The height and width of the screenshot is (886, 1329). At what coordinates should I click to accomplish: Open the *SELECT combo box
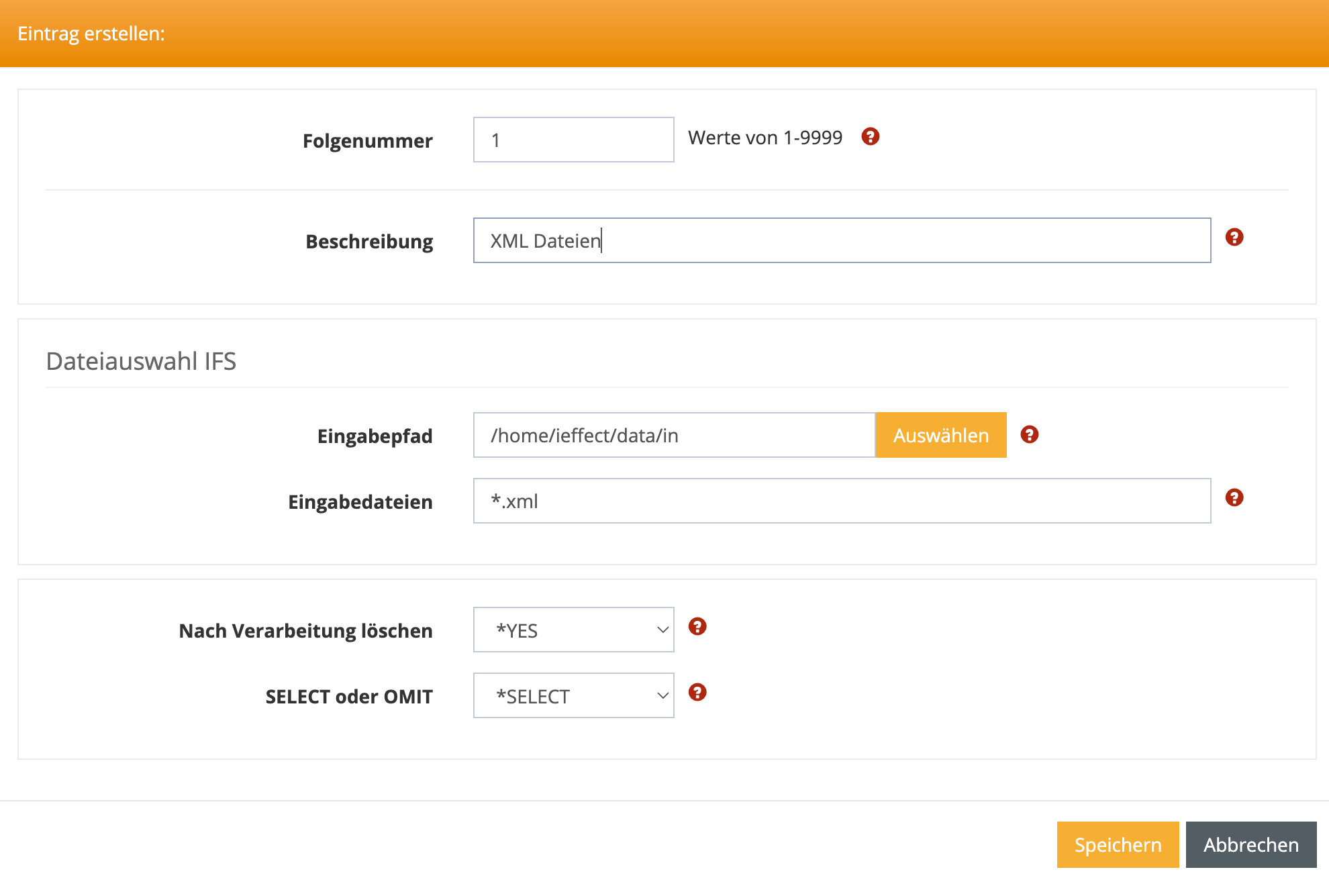pos(573,695)
